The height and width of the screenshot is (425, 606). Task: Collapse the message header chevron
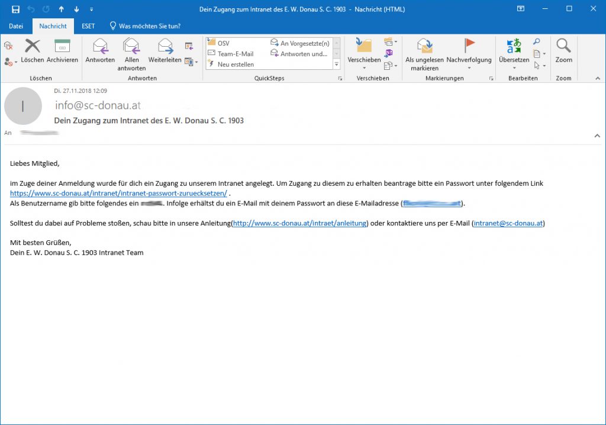point(597,136)
